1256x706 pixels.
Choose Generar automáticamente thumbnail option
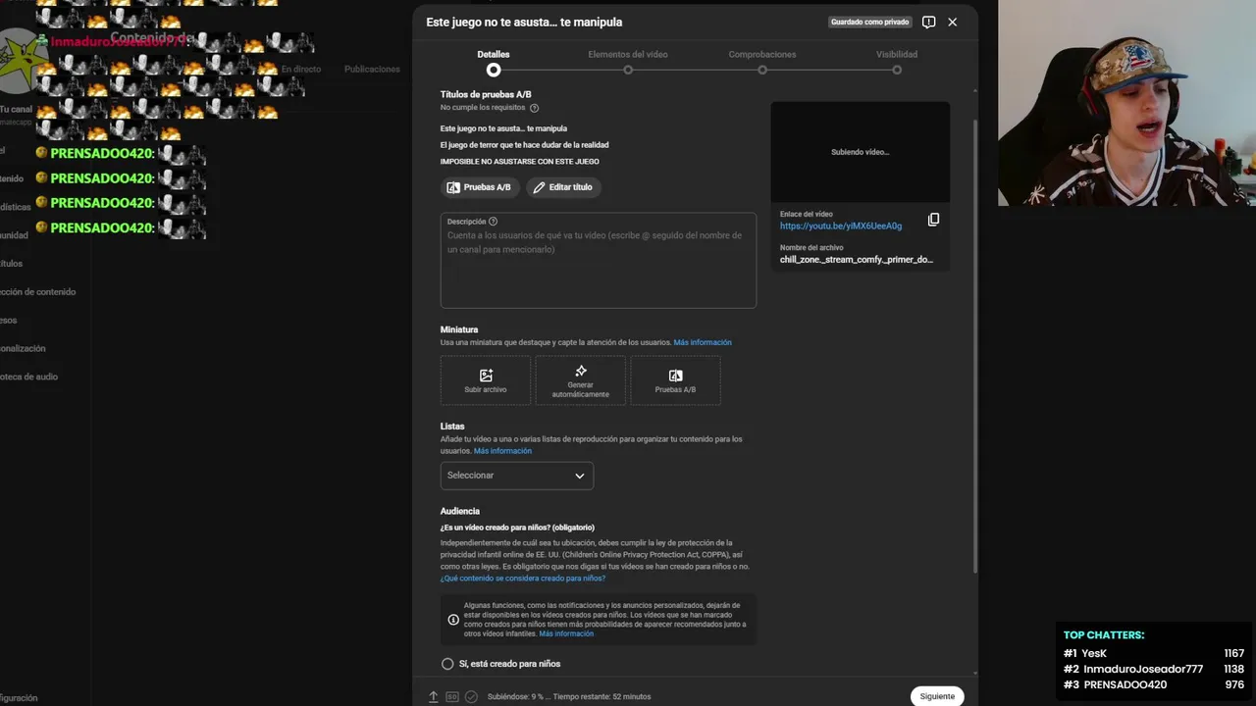coord(580,380)
